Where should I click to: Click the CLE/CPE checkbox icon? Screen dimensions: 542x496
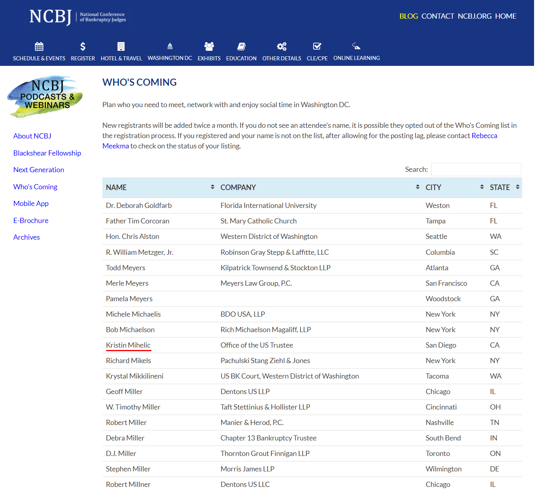[317, 46]
